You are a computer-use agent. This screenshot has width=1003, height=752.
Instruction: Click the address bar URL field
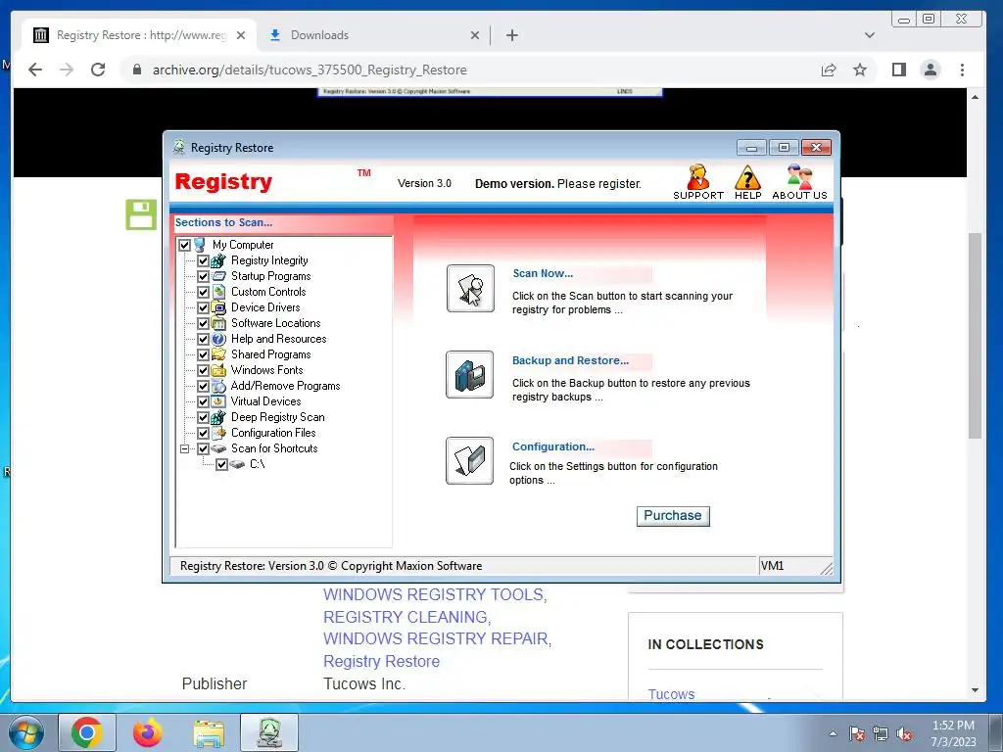[473, 70]
